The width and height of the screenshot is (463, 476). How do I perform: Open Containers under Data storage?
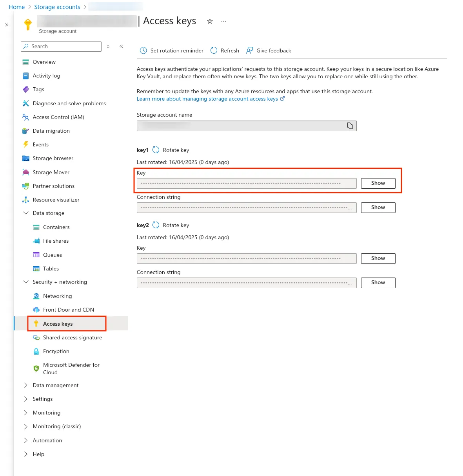click(x=56, y=227)
